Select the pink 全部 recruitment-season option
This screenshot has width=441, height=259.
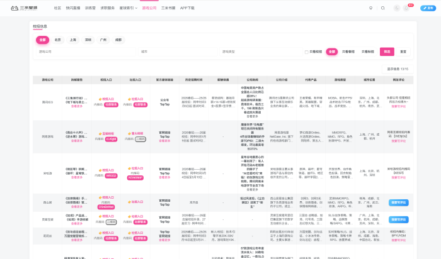[332, 52]
